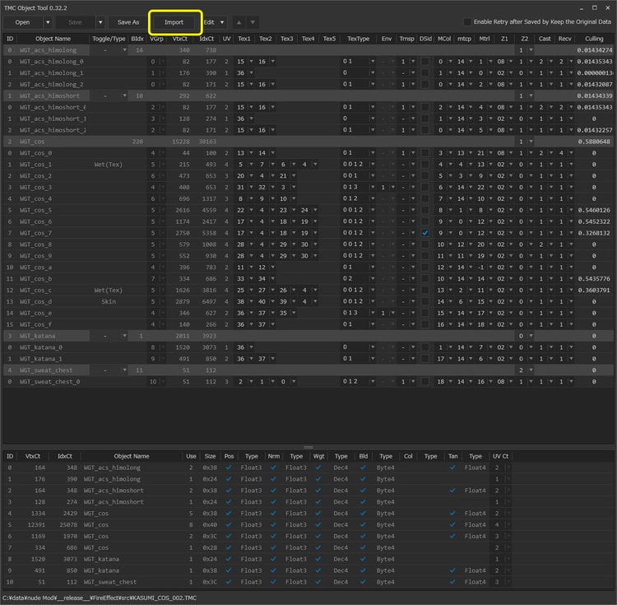Click Skin label on the WGT_cos_d row
This screenshot has width=617, height=605.
109,301
